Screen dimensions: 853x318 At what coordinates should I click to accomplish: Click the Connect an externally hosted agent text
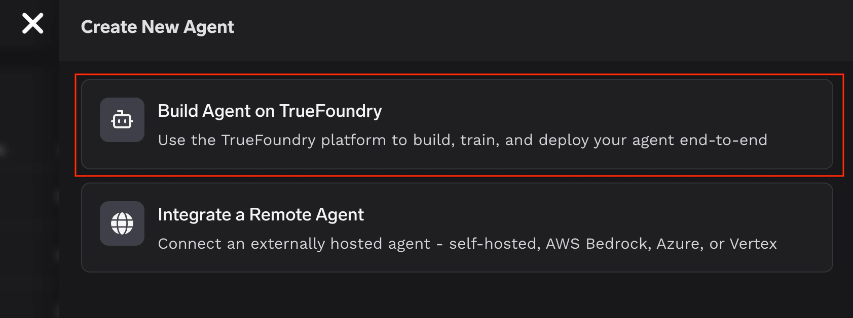pyautogui.click(x=467, y=243)
